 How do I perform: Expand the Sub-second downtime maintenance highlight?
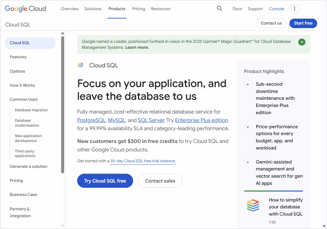(248, 84)
